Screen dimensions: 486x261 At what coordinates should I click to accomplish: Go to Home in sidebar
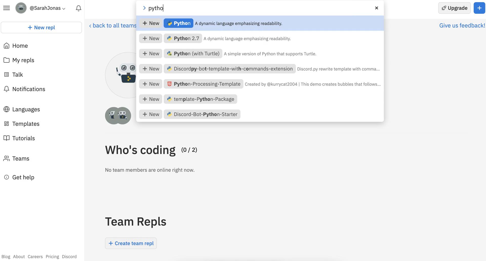click(16, 46)
